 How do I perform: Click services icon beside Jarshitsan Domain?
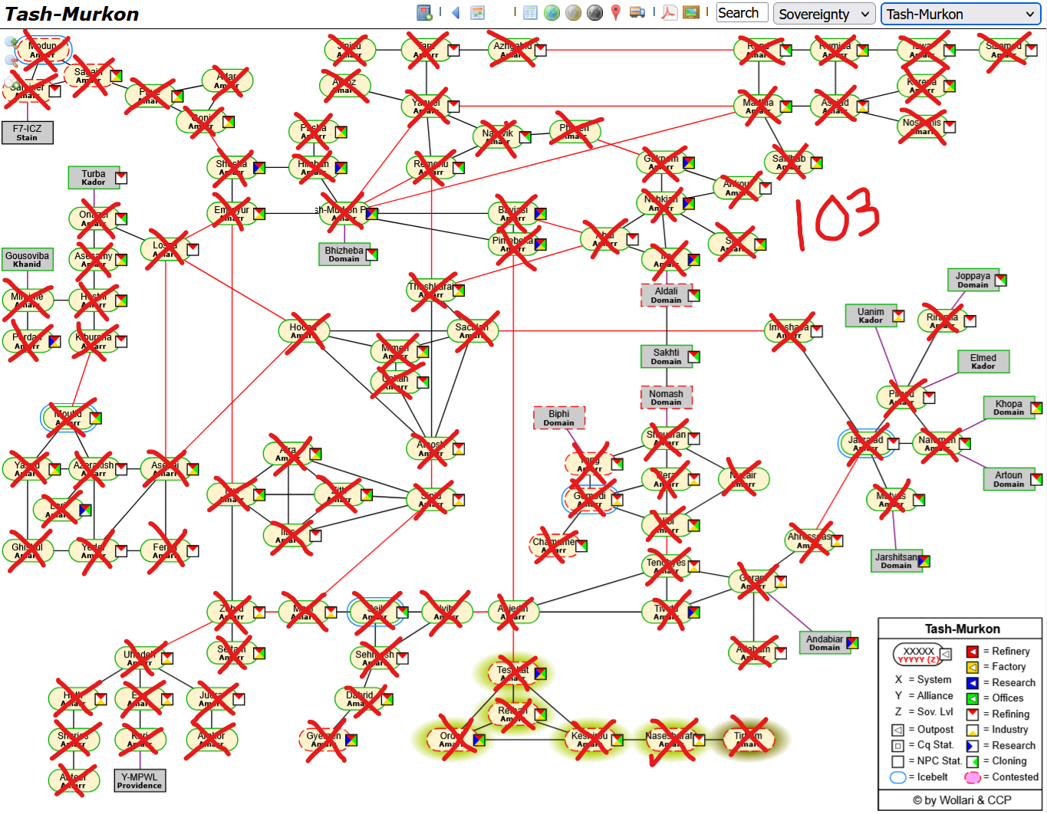(924, 561)
